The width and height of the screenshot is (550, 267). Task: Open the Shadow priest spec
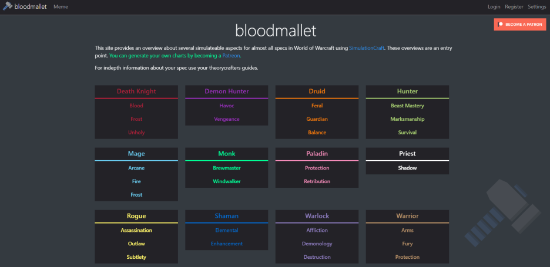click(x=407, y=168)
